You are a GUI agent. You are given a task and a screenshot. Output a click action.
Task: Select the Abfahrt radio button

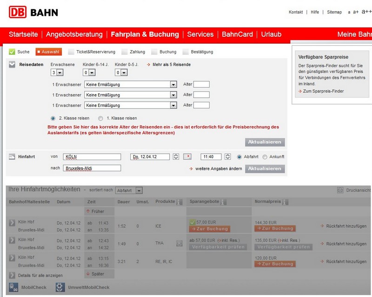tap(239, 157)
